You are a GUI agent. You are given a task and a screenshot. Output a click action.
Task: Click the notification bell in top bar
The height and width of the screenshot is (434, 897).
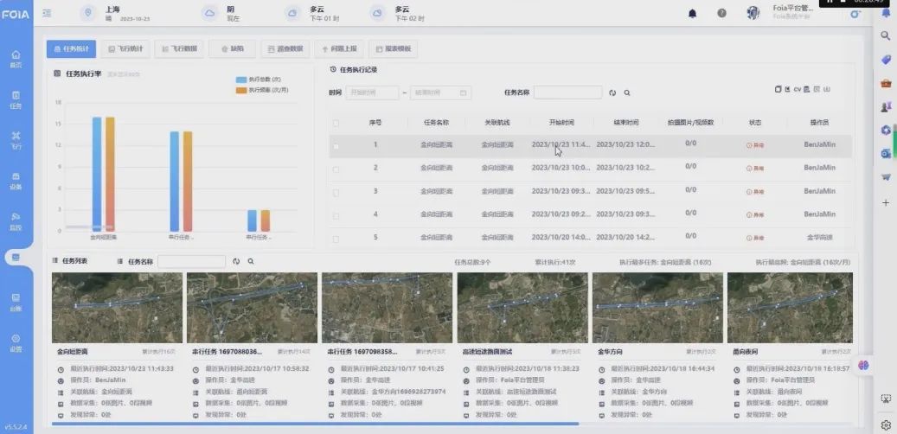(x=692, y=13)
